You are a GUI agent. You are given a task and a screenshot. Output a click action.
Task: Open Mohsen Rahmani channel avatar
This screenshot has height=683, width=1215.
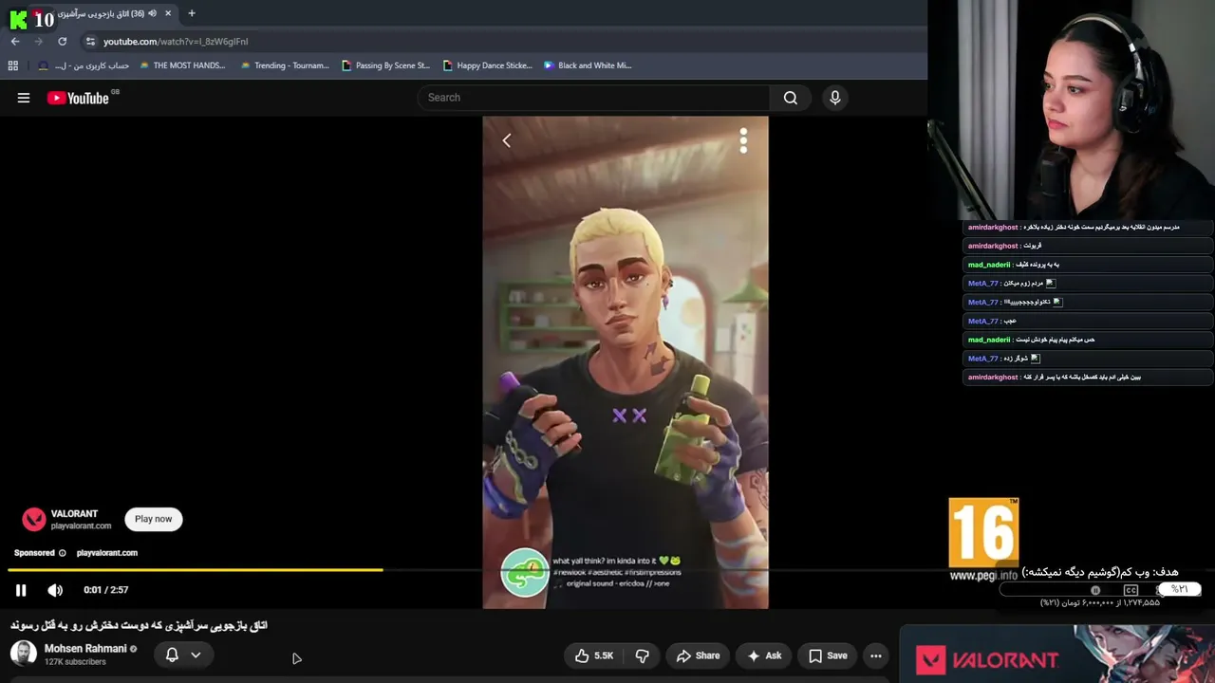pyautogui.click(x=24, y=654)
